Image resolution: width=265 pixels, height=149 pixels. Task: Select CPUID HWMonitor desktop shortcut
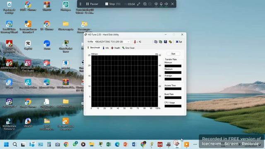[x=9, y=46]
